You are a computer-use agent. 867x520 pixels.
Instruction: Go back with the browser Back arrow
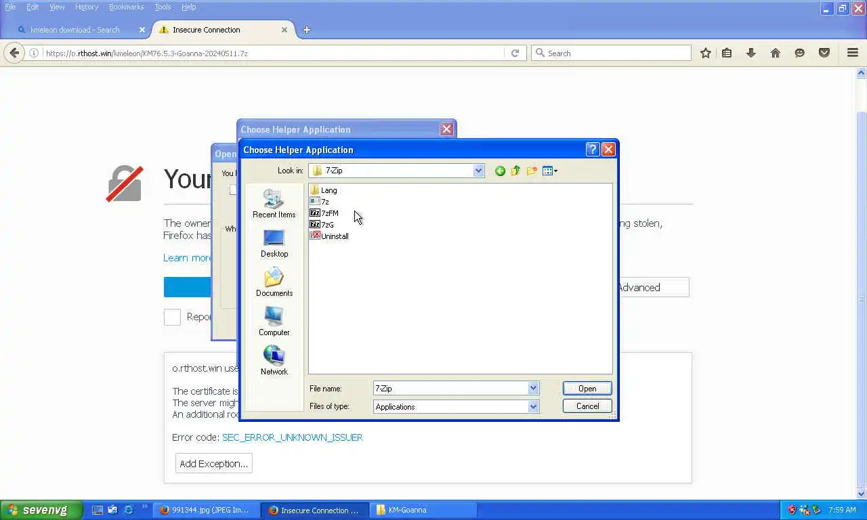pyautogui.click(x=14, y=53)
